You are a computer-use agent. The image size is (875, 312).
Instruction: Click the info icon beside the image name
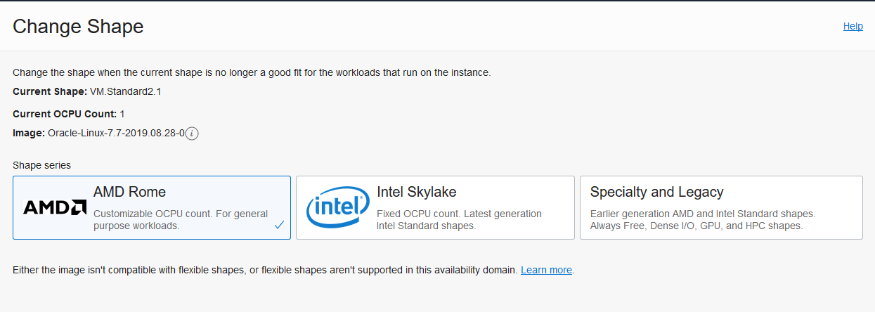(192, 133)
